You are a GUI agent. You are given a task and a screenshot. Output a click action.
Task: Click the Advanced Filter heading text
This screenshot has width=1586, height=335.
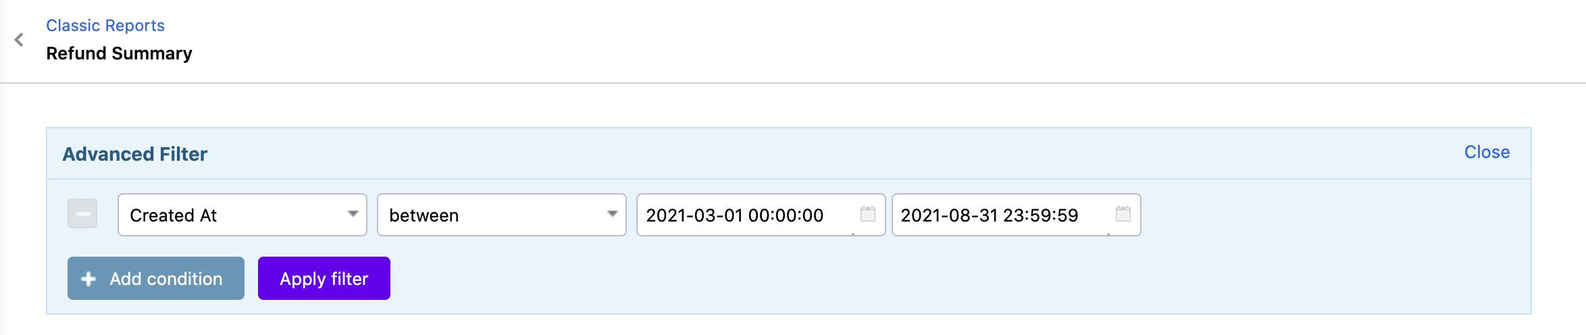click(x=135, y=154)
